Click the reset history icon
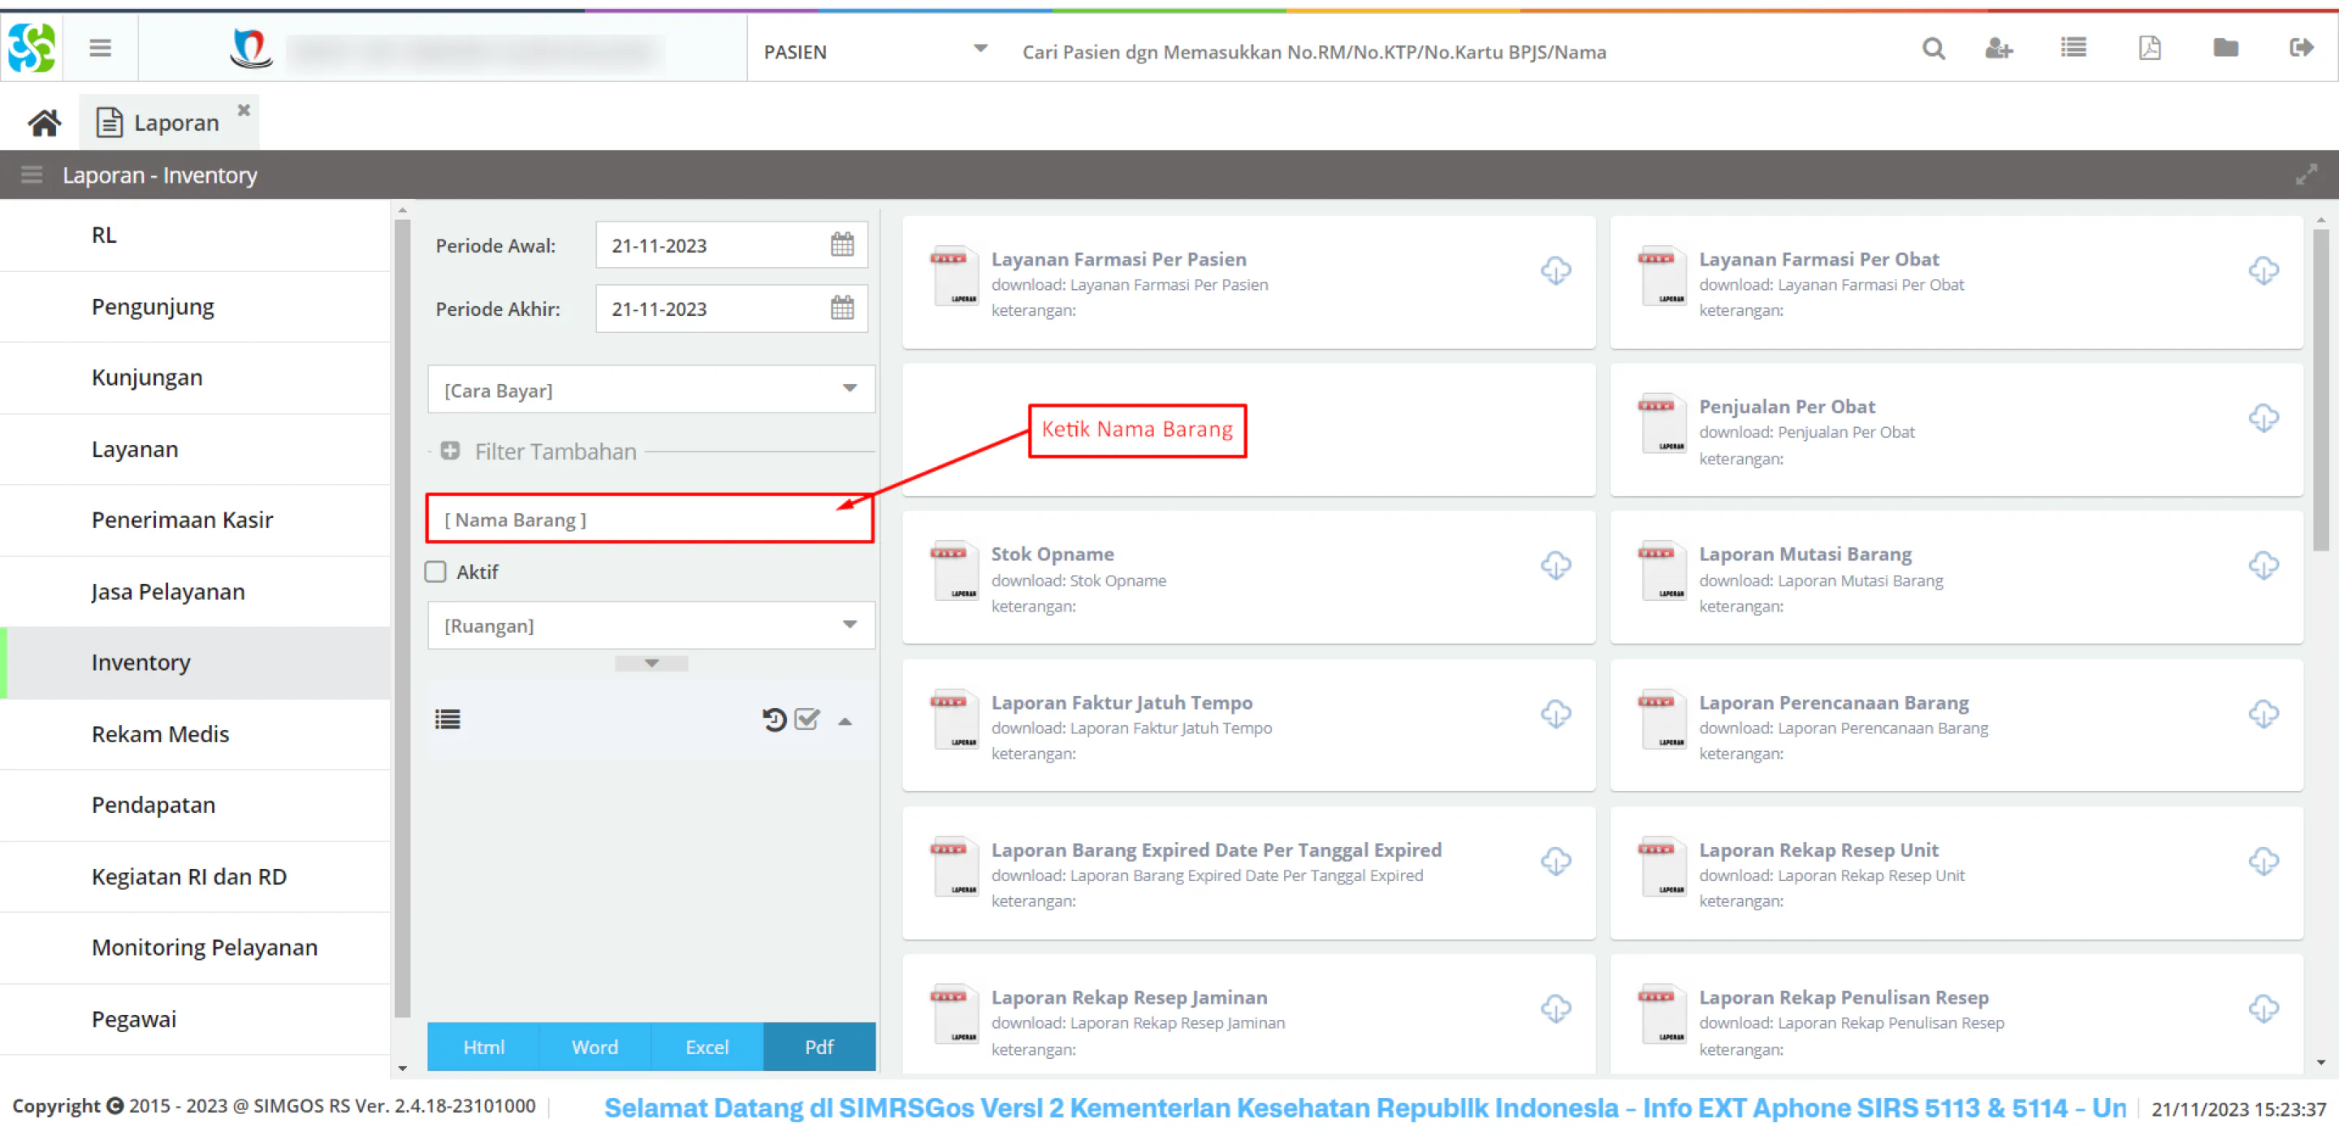The height and width of the screenshot is (1132, 2339). pos(774,719)
